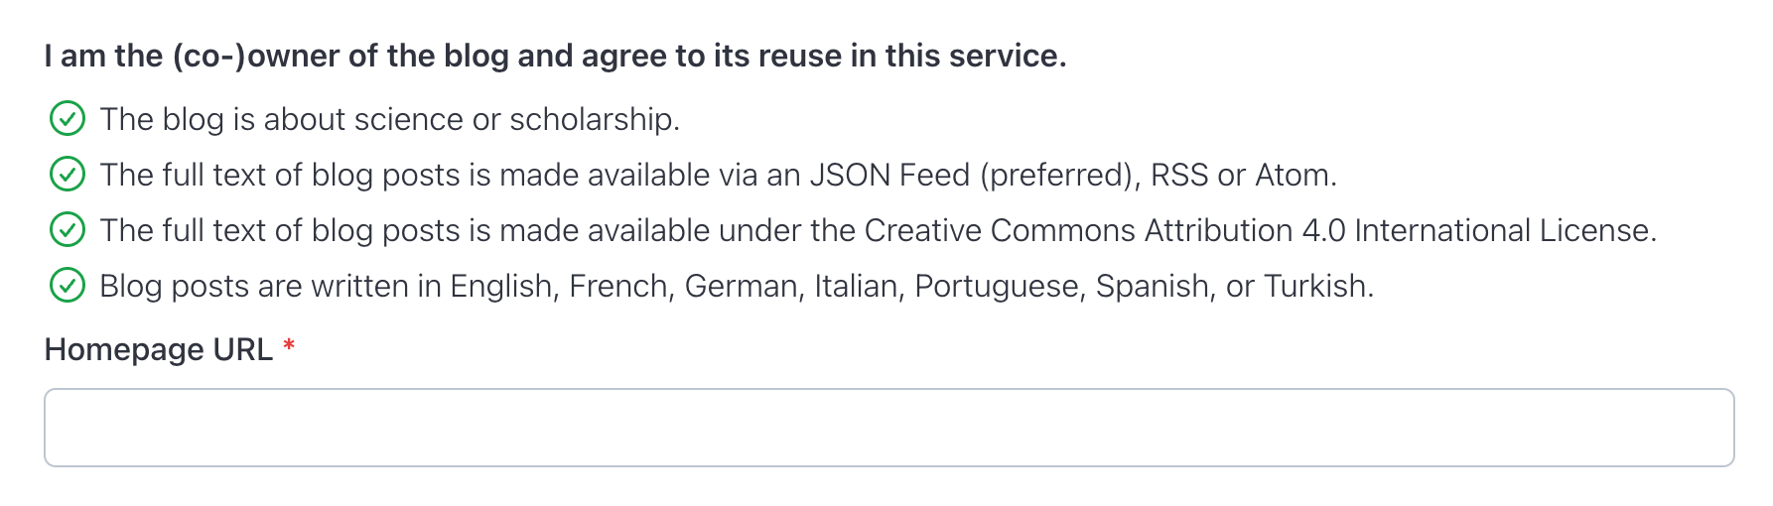
Task: Click the word "RSS" in the feed line
Action: [x=1178, y=175]
